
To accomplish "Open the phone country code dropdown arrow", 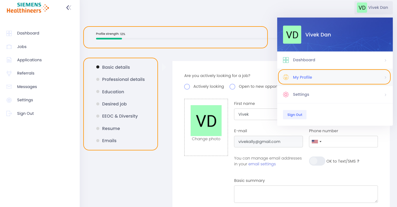I will 321,142.
